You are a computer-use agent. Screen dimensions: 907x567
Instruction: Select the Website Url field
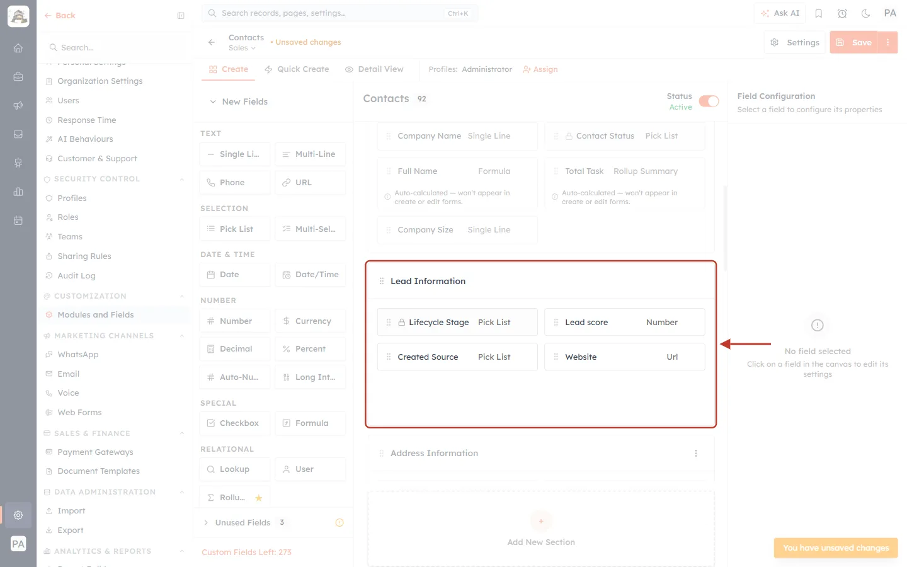coord(625,357)
